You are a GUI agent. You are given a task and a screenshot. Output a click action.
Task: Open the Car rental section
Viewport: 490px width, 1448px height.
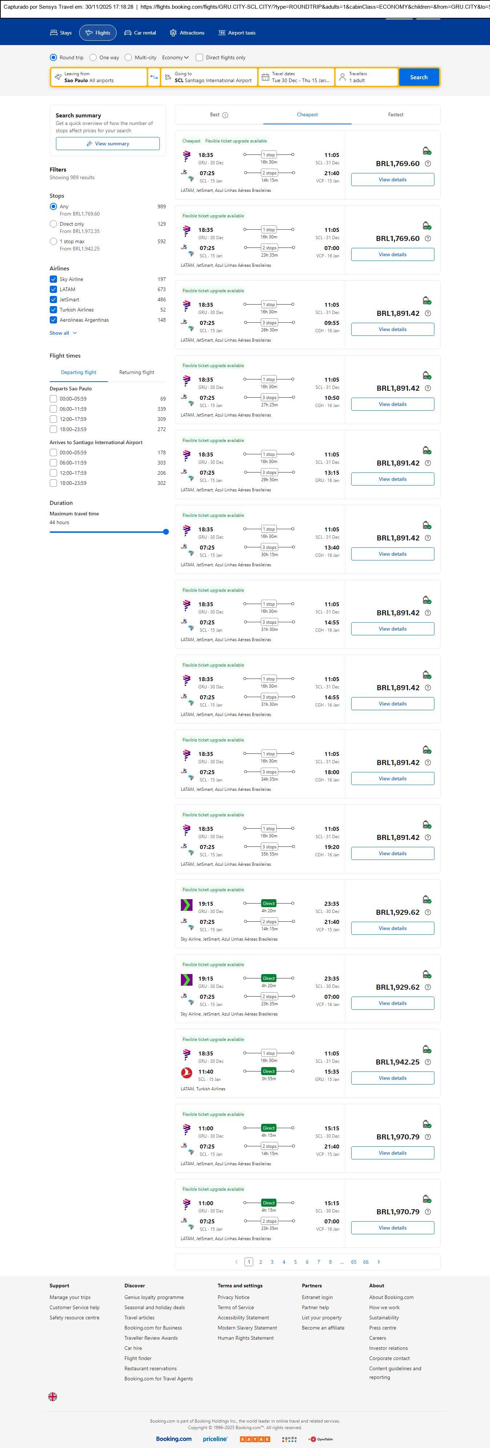pos(140,33)
